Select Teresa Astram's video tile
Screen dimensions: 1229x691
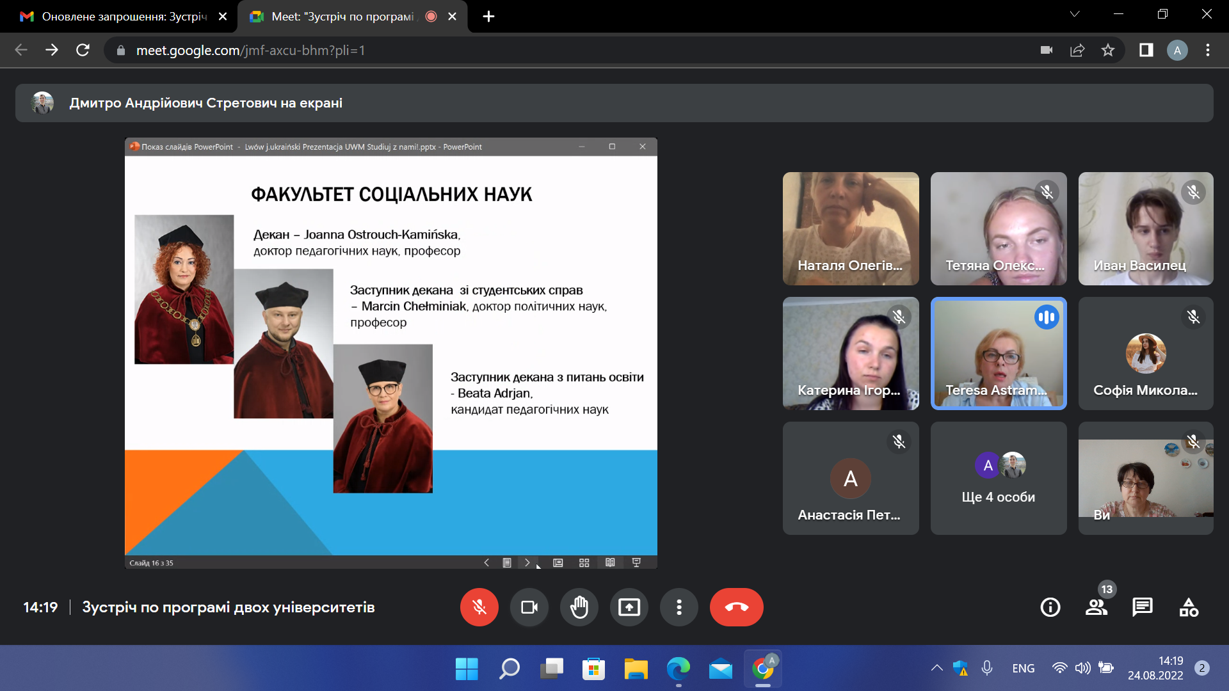click(998, 353)
